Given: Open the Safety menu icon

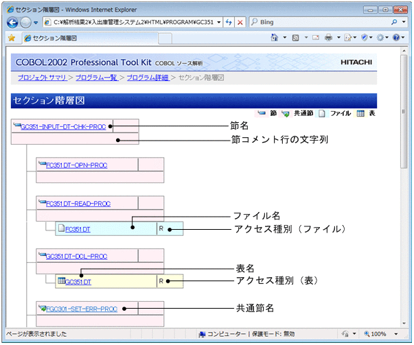Looking at the screenshot, I should pos(366,38).
